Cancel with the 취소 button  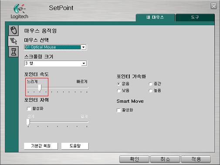[165, 159]
